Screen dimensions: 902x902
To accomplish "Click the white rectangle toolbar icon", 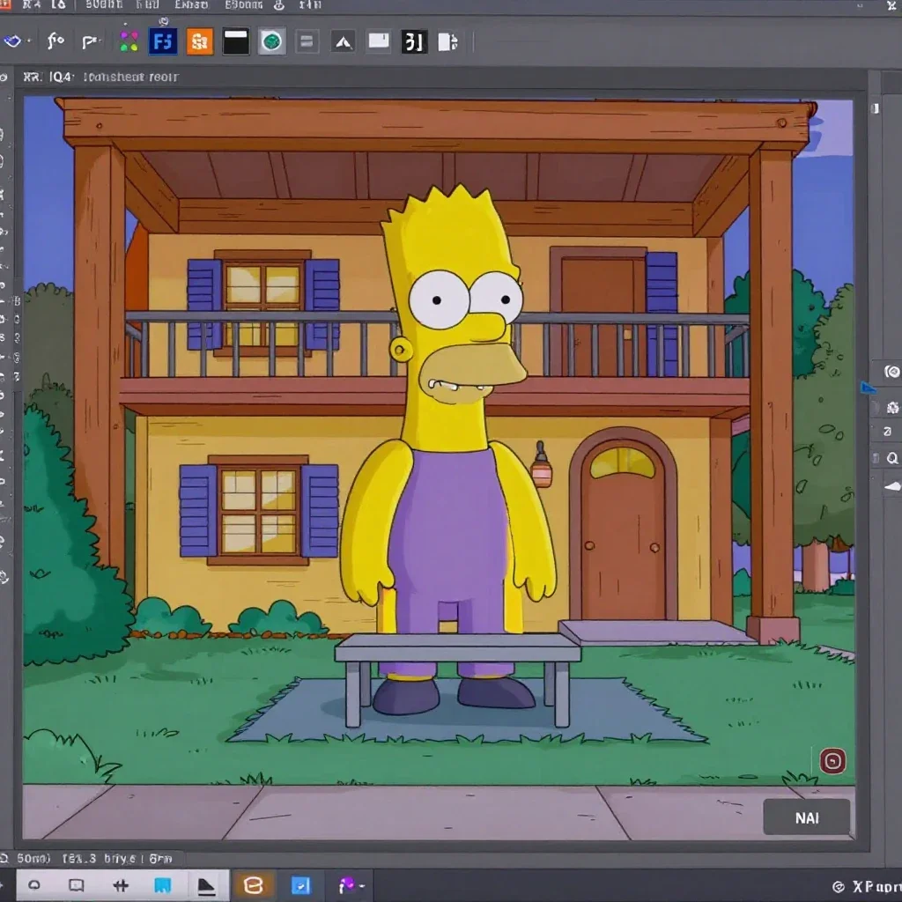I will pyautogui.click(x=379, y=41).
